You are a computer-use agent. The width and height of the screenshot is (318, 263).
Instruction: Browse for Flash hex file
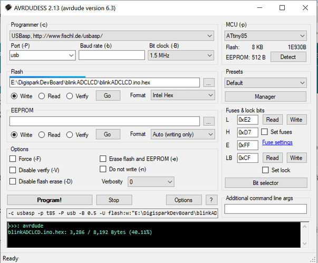(209, 83)
